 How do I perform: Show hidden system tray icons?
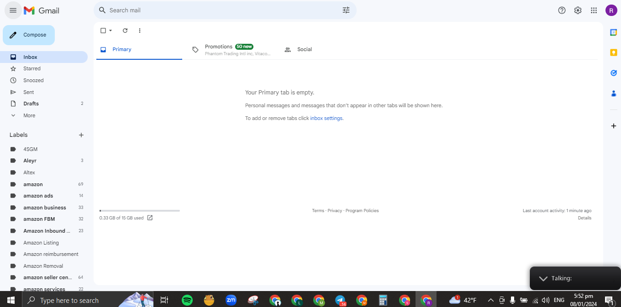[x=491, y=300]
